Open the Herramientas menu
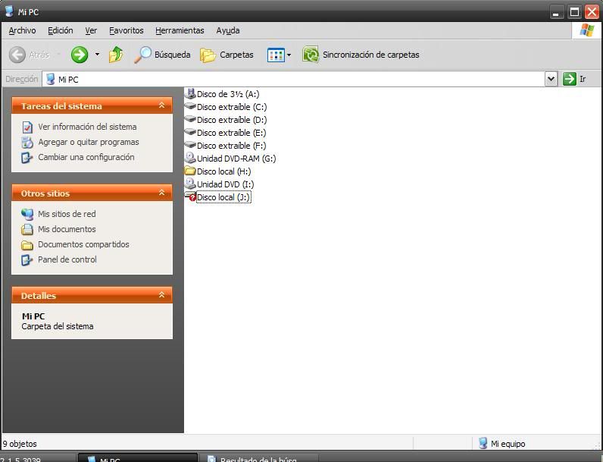The height and width of the screenshot is (462, 603). point(180,30)
